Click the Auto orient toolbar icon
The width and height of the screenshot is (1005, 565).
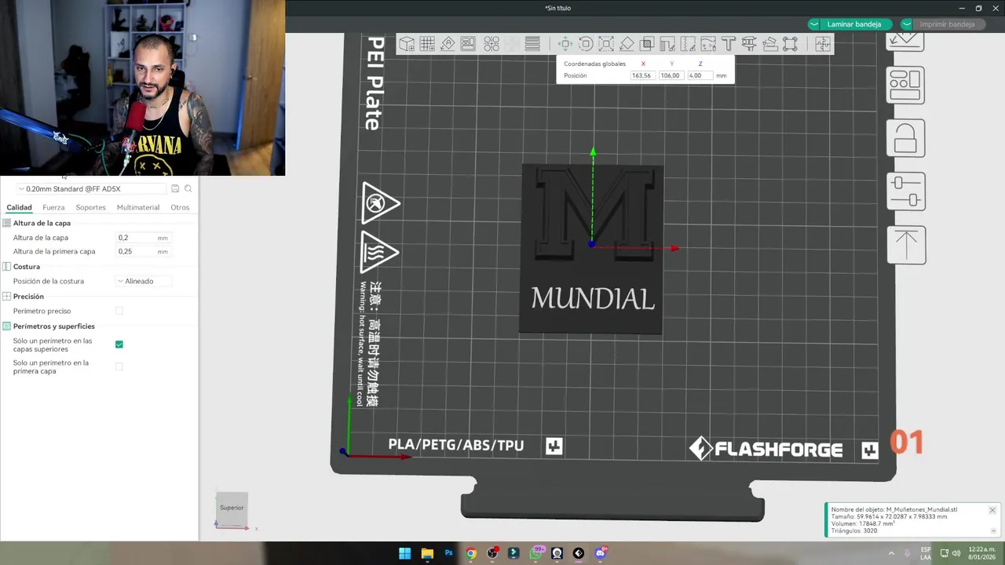pyautogui.click(x=448, y=44)
